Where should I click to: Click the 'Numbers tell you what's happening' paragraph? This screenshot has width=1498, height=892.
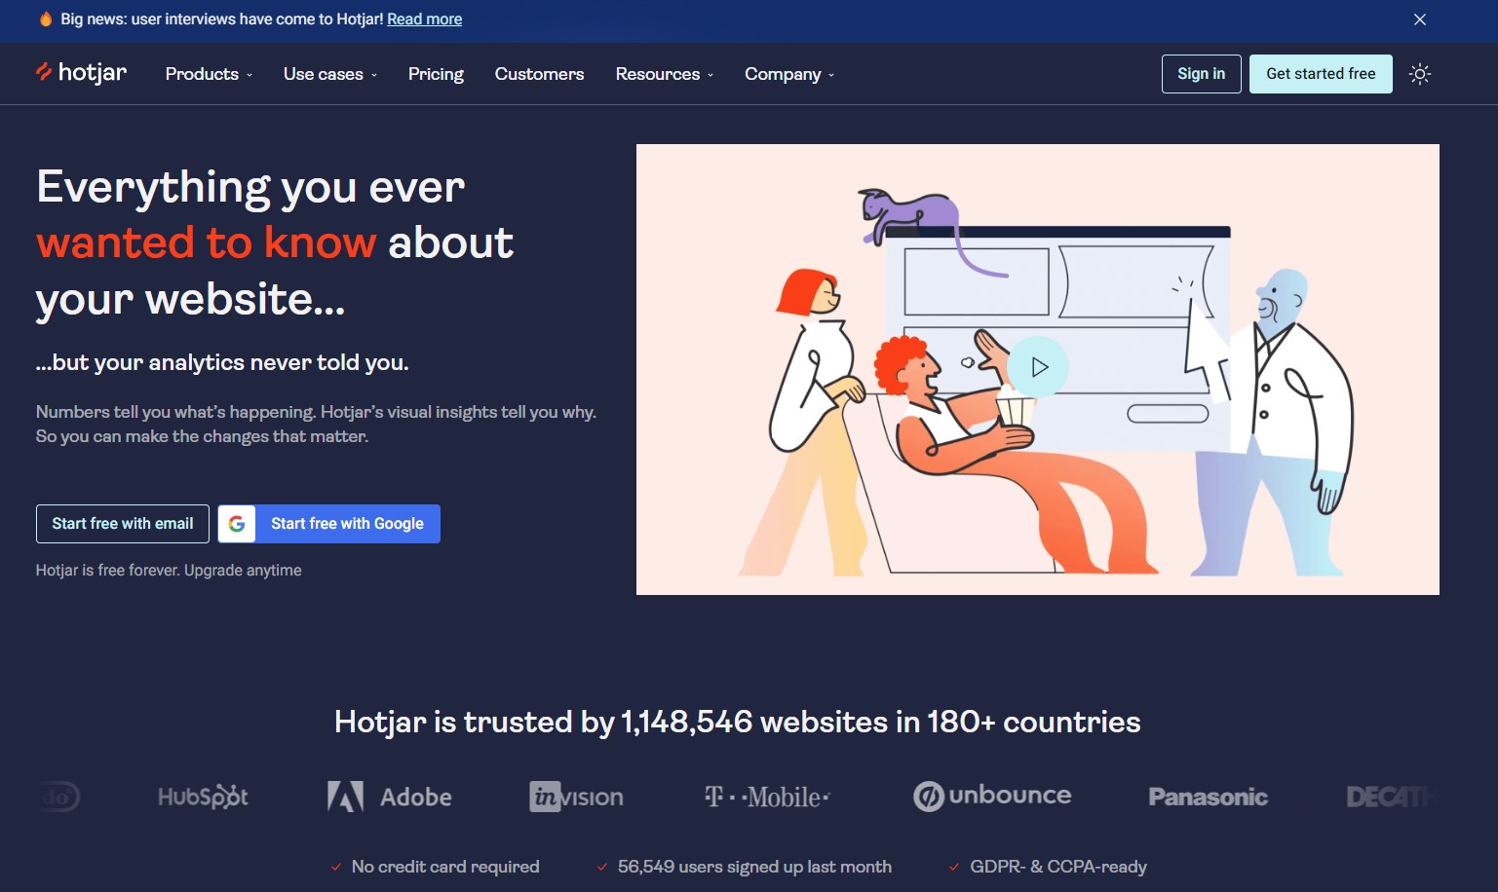(316, 424)
